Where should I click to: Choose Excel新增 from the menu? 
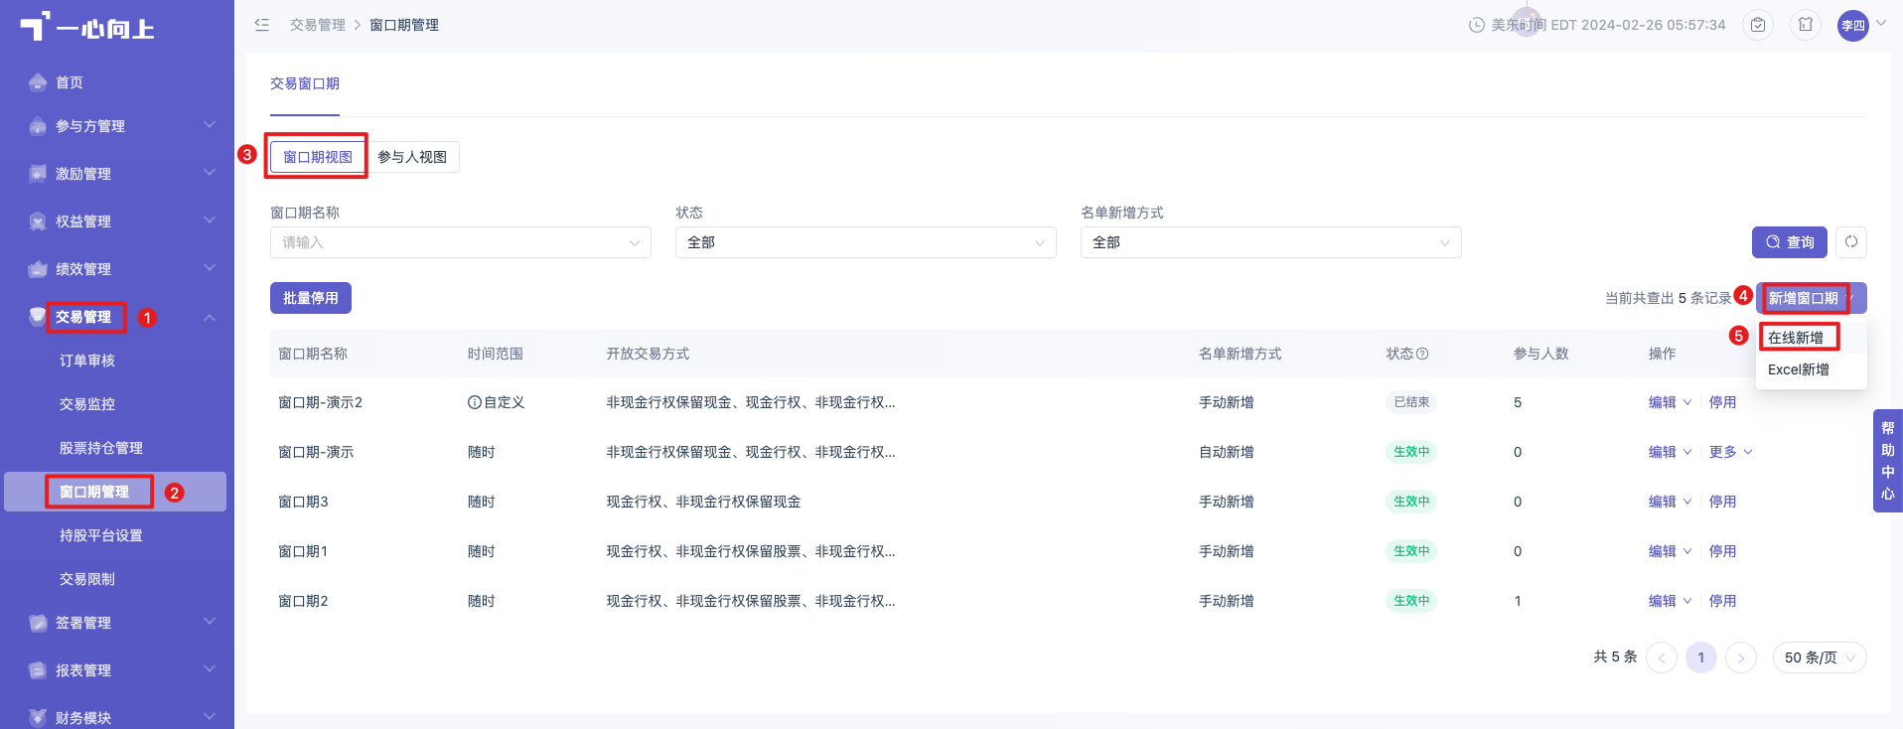tap(1812, 369)
